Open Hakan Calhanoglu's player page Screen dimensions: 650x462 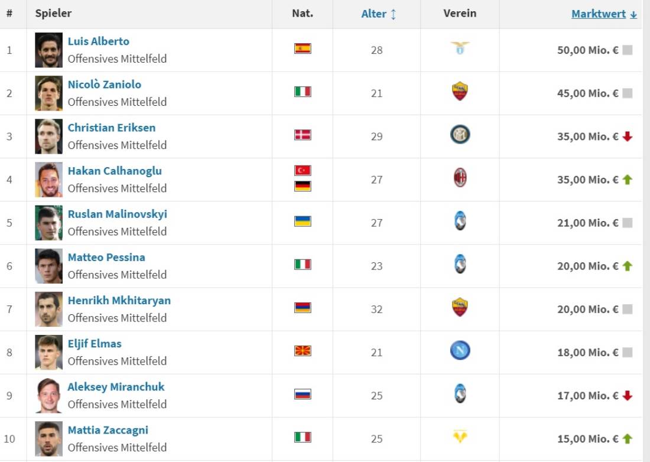115,171
